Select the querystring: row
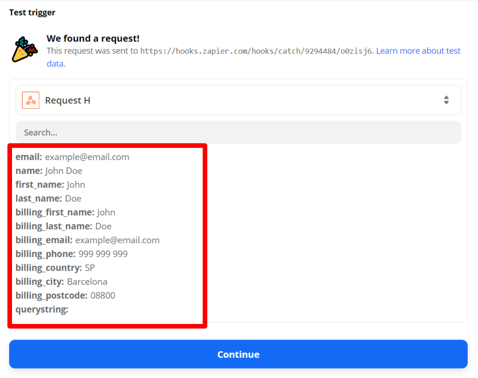The width and height of the screenshot is (478, 378). (42, 309)
